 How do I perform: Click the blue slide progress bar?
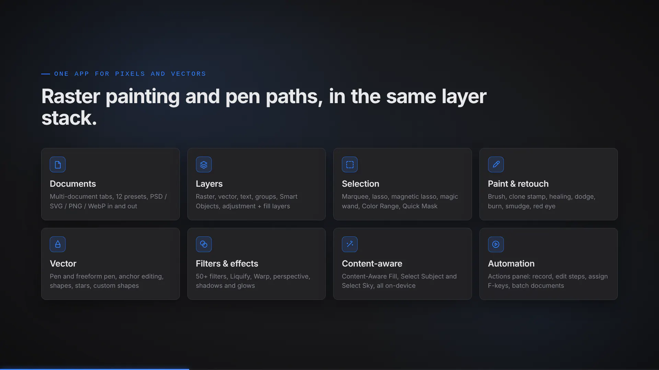[x=94, y=369]
